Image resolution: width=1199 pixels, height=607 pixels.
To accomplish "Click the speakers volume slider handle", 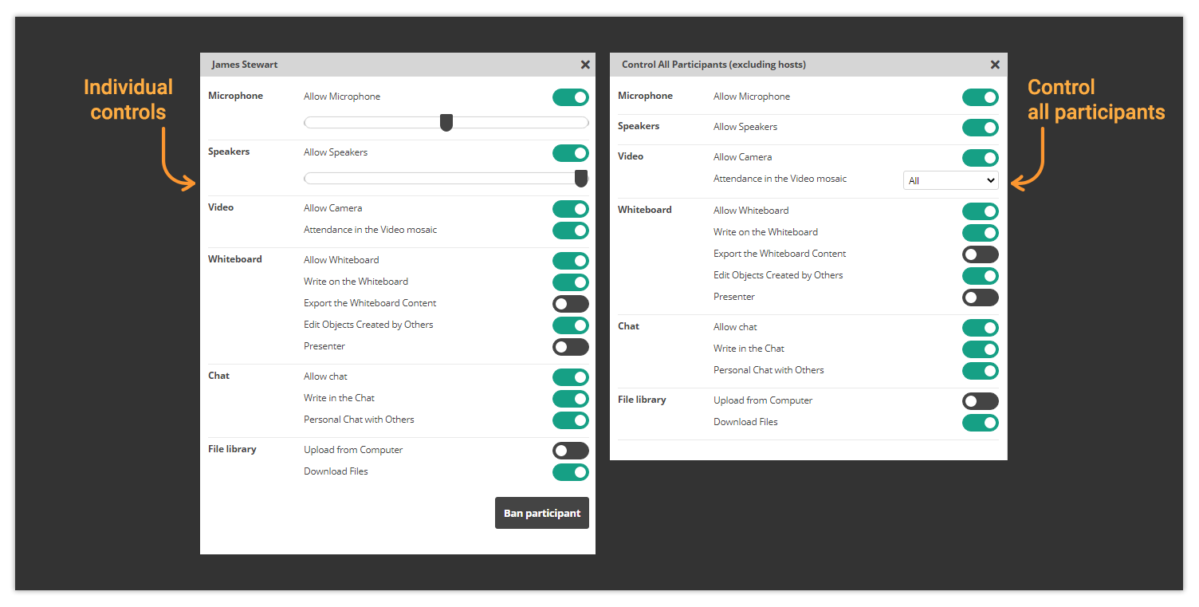I will pos(581,178).
